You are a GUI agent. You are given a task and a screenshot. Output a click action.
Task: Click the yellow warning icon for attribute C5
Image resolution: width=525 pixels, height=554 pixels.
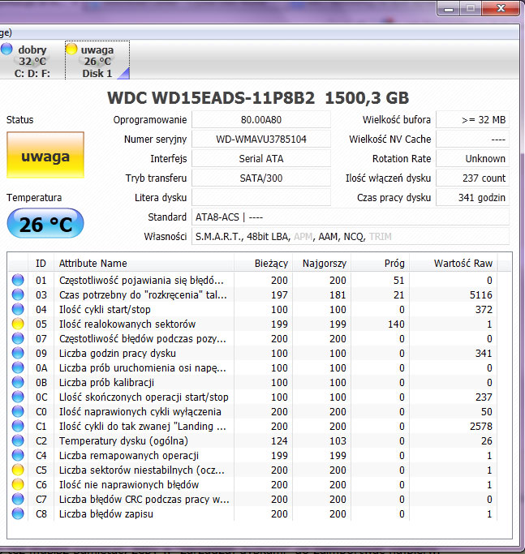[18, 470]
